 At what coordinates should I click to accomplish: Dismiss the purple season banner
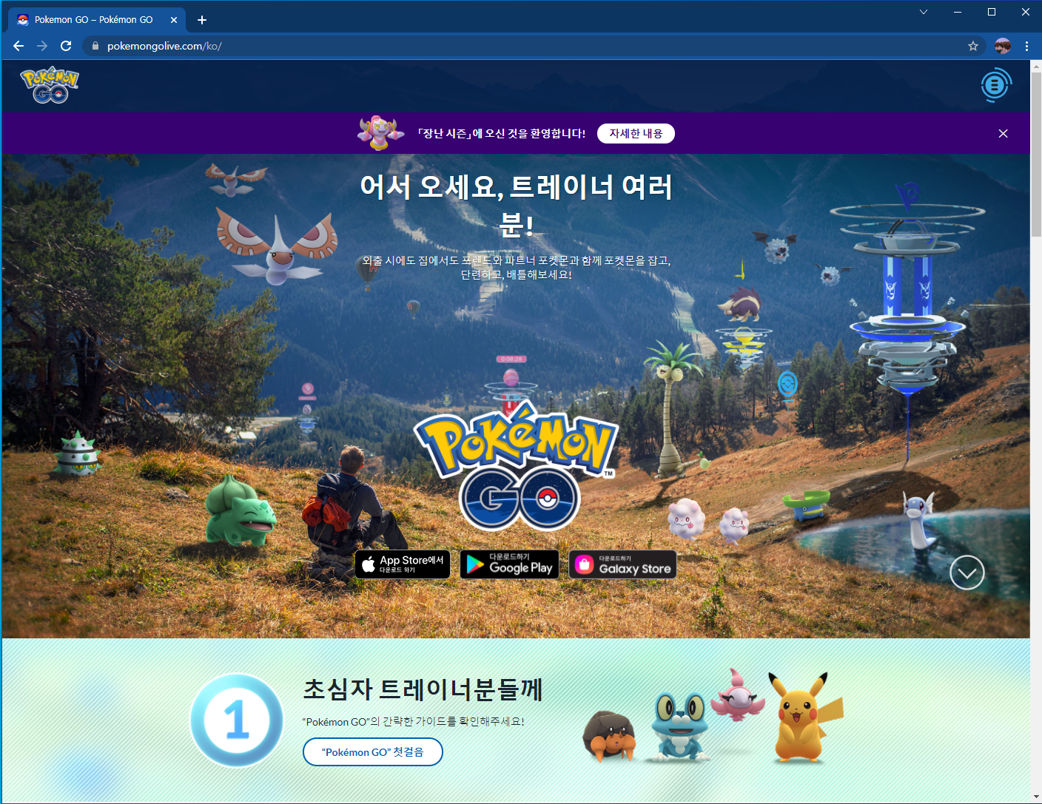[x=1003, y=134]
